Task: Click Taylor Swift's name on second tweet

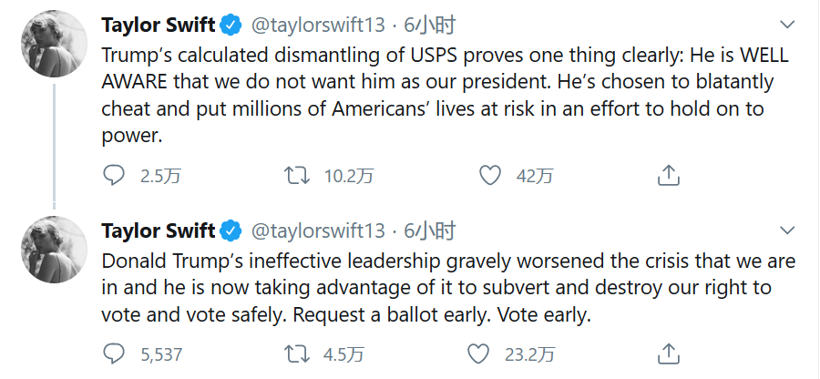Action: (159, 229)
